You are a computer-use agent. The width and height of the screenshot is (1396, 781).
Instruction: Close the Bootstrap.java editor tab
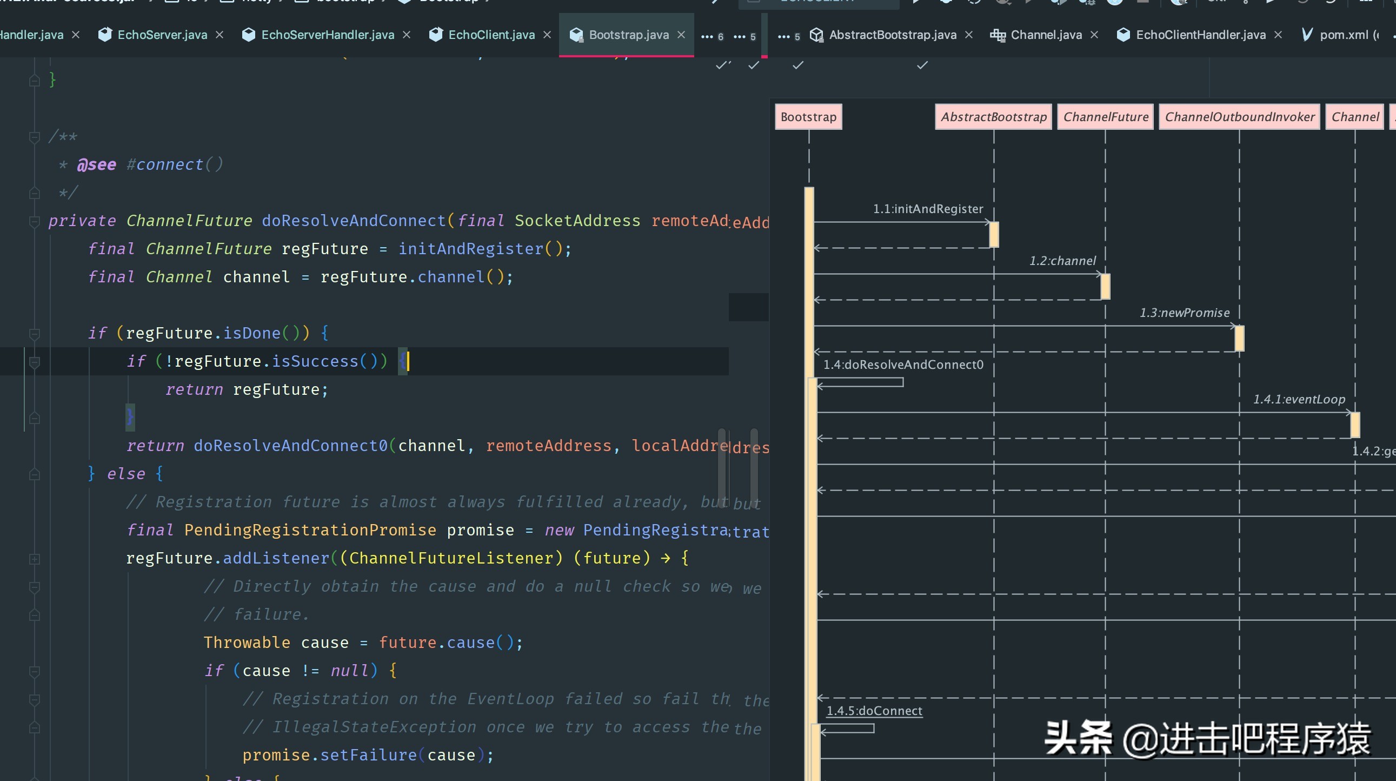coord(681,35)
